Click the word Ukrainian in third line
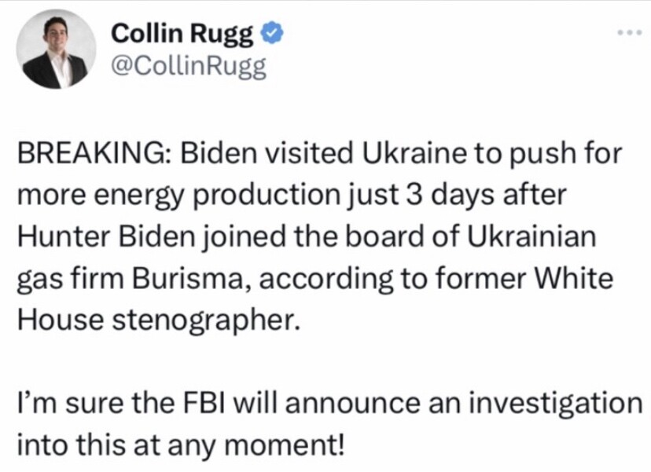This screenshot has width=651, height=472. pyautogui.click(x=532, y=236)
